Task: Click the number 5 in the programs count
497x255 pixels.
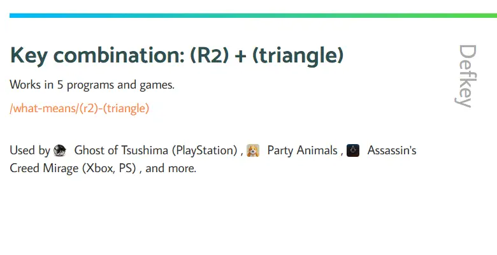Action: (61, 85)
